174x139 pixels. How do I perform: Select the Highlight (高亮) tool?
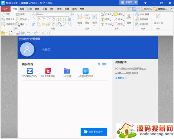[x=106, y=19]
